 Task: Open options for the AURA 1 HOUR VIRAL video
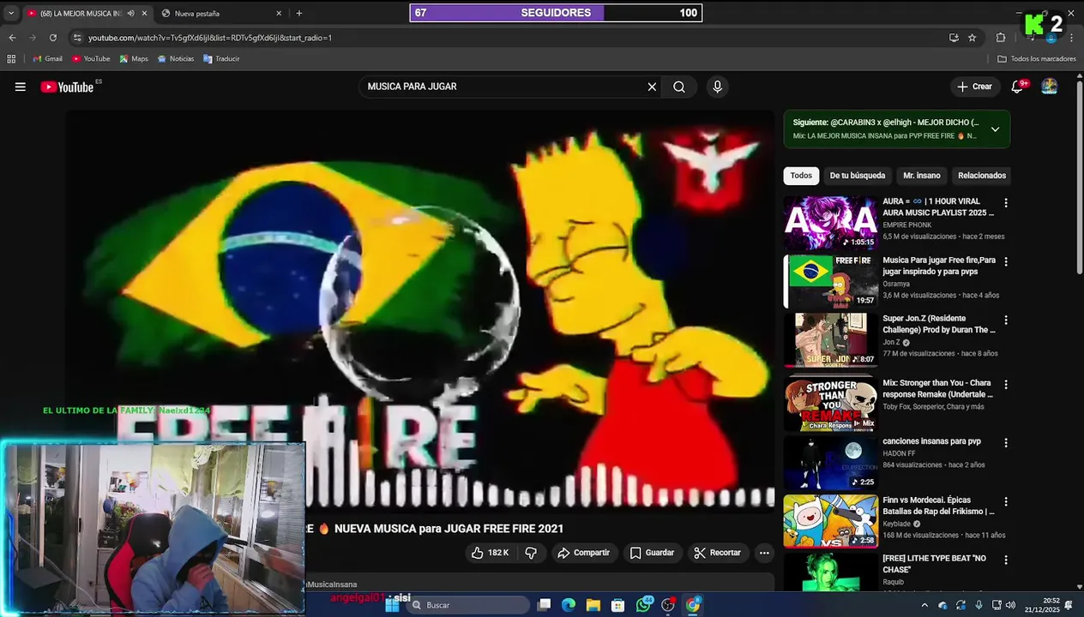tap(1006, 203)
